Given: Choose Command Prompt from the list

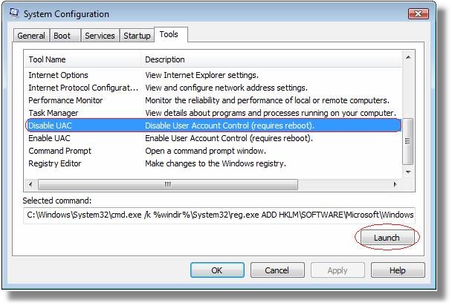Looking at the screenshot, I should (213, 151).
